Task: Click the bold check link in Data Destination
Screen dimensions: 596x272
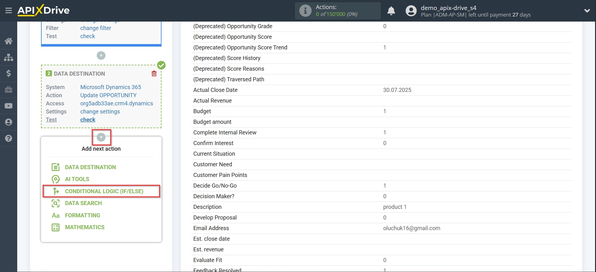Action: (88, 120)
